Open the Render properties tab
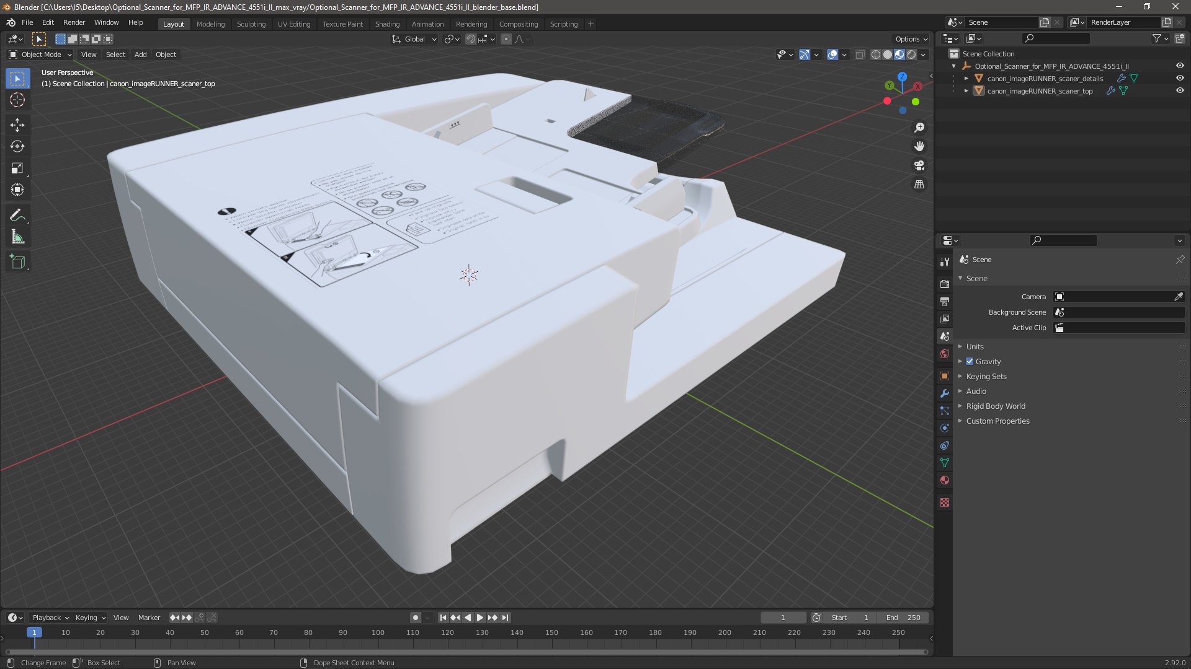This screenshot has width=1191, height=669. (x=945, y=284)
